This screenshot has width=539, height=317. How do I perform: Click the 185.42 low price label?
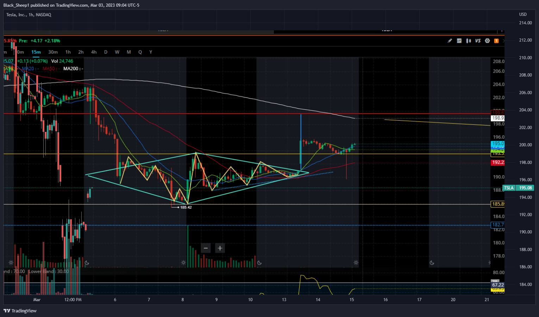186,207
